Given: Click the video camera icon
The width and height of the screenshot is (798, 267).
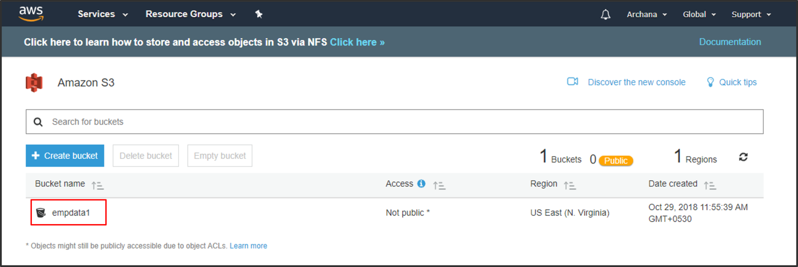Looking at the screenshot, I should 572,81.
